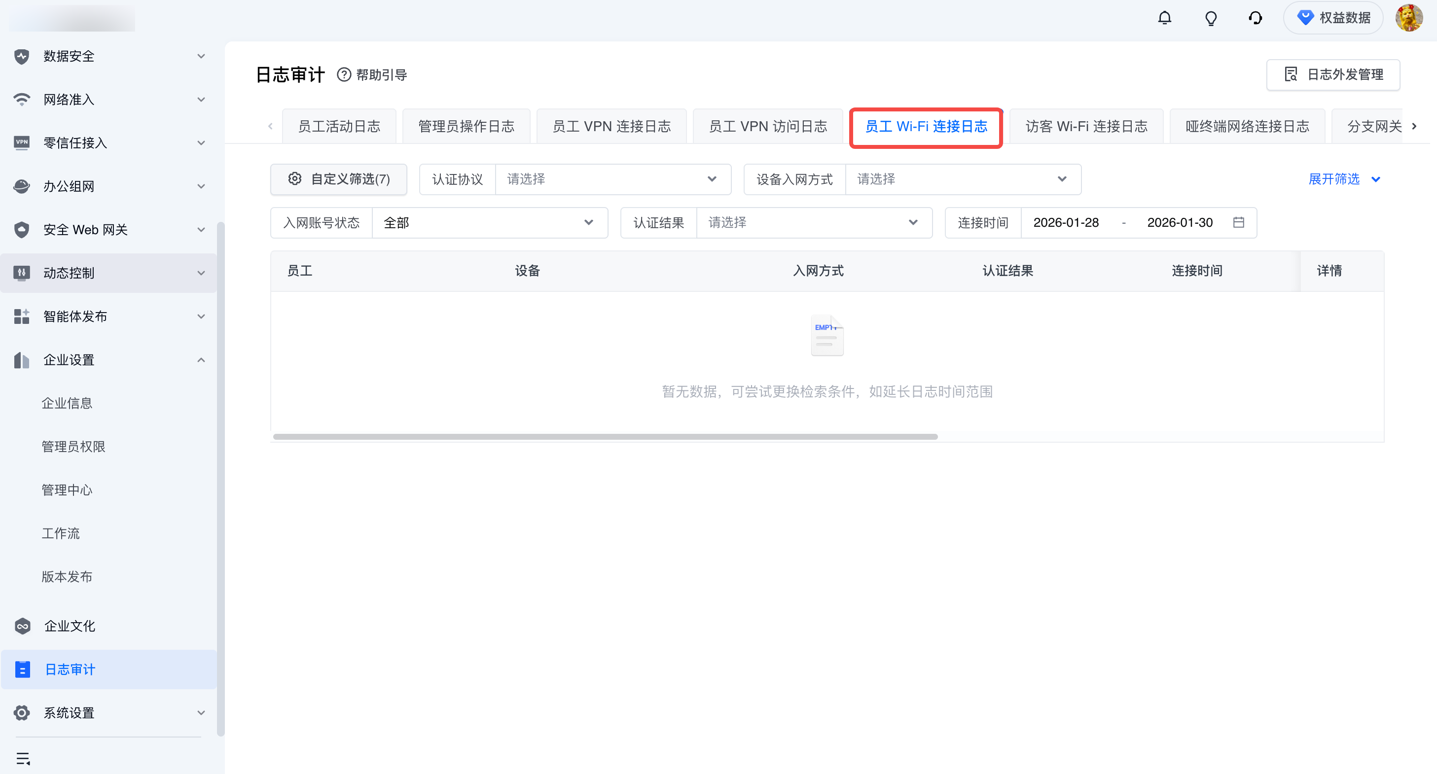The width and height of the screenshot is (1437, 774).
Task: Click the 企业文化 infinity icon
Action: pyautogui.click(x=22, y=626)
